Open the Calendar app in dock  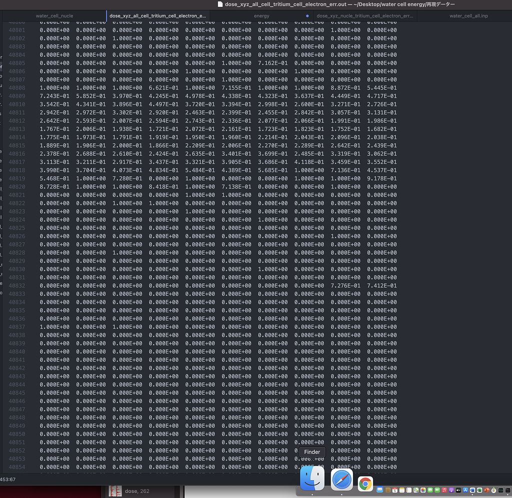tap(395, 490)
